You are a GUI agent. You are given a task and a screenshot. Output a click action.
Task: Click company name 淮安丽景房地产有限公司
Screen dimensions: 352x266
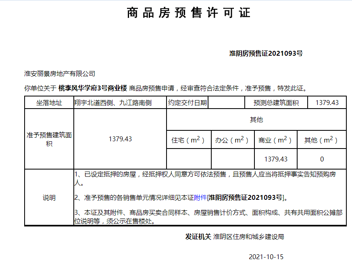[60, 74]
